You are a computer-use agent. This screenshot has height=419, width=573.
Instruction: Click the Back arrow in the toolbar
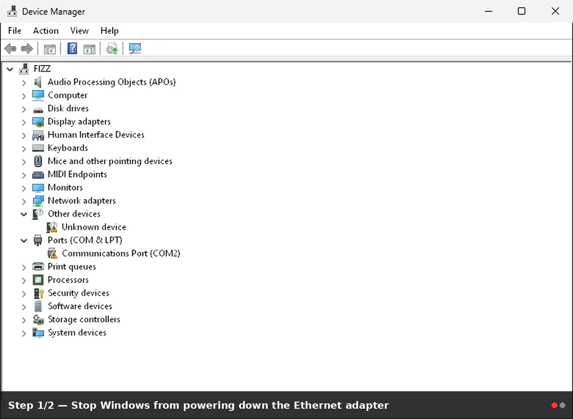[x=10, y=49]
